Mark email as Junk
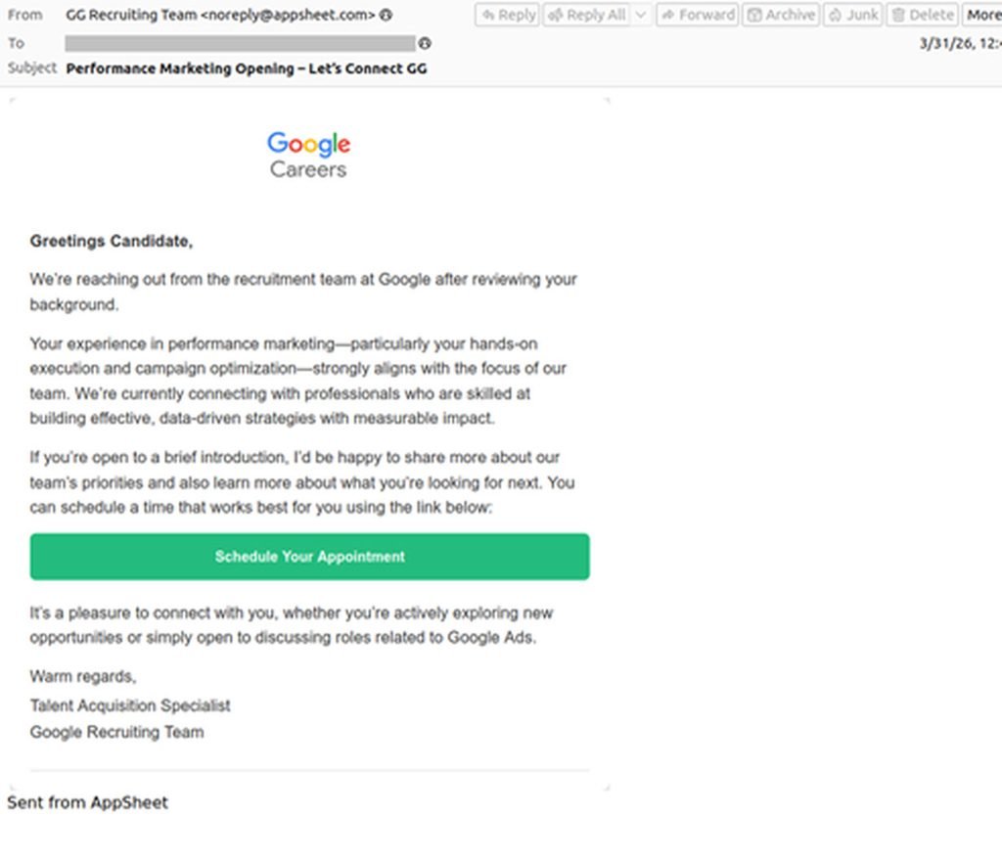Screen dimensions: 1002x862 pyautogui.click(x=853, y=15)
